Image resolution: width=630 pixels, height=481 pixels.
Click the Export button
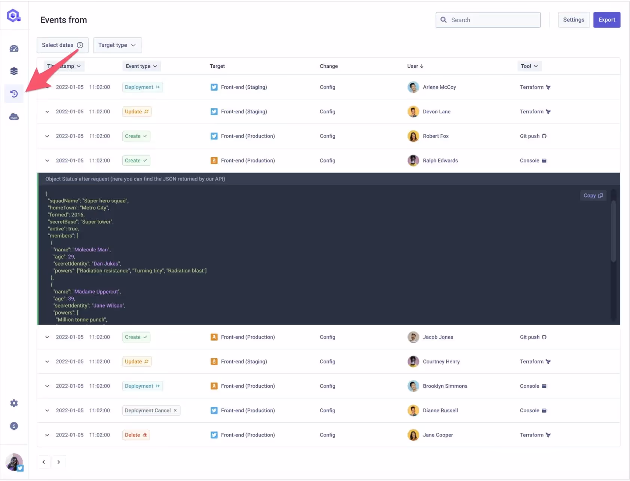tap(606, 20)
